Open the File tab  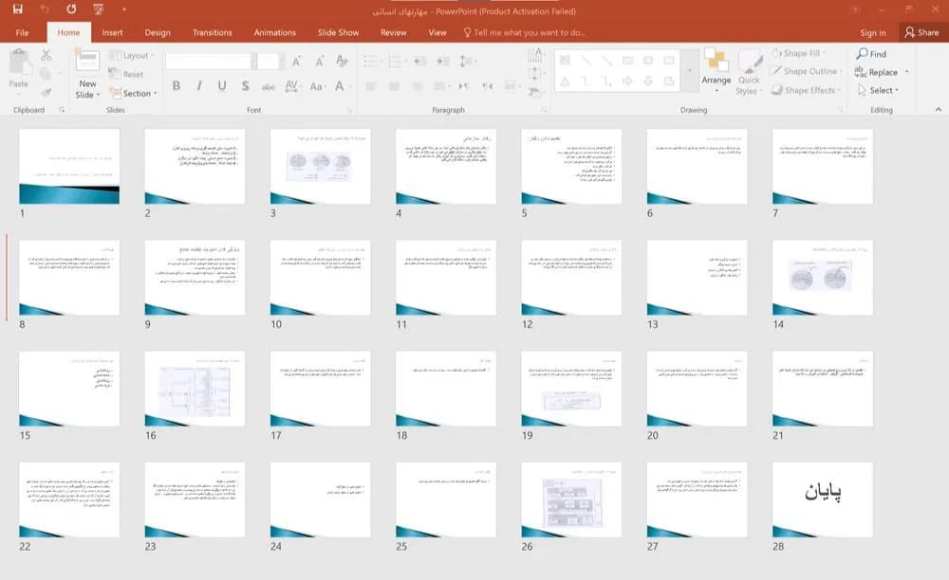coord(23,32)
